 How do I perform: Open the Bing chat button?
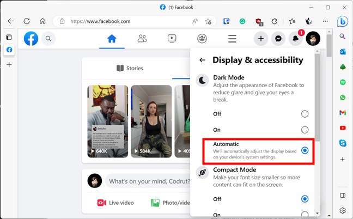pos(343,21)
